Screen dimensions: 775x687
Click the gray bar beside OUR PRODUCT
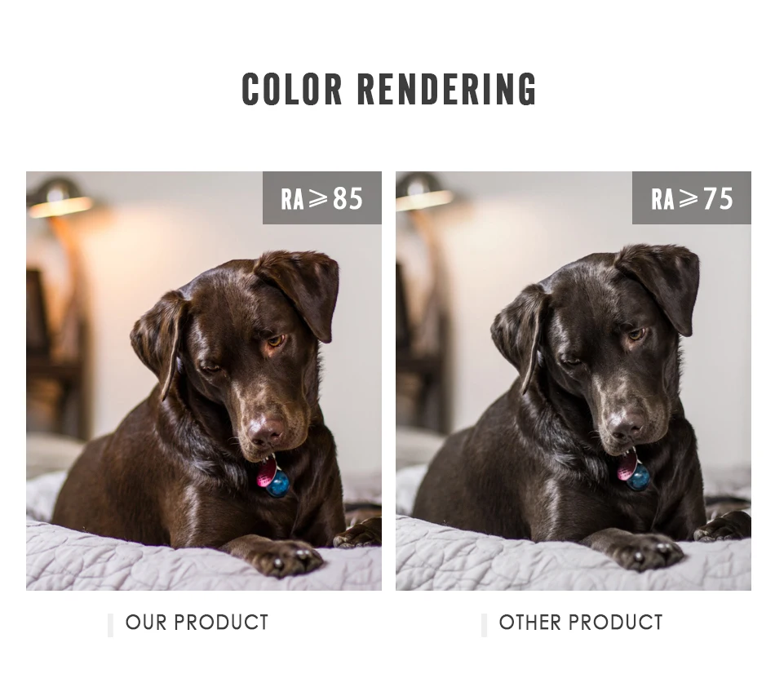point(110,625)
